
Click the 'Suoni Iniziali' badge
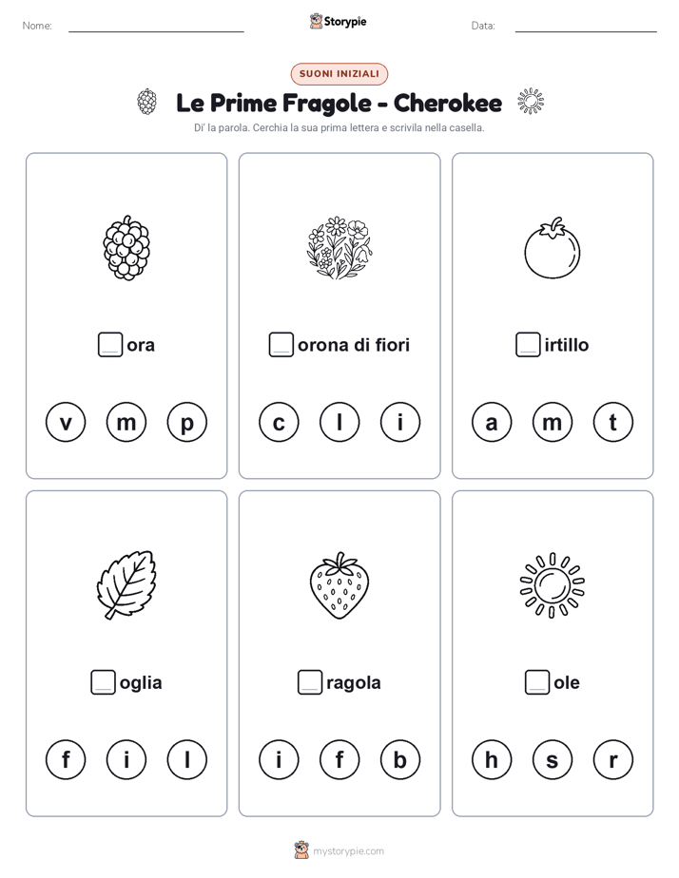tap(339, 74)
